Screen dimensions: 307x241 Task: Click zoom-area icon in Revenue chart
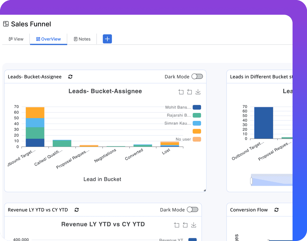click(177, 225)
